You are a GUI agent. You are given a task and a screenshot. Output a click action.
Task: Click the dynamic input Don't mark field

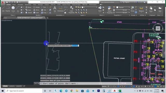click(x=75, y=45)
